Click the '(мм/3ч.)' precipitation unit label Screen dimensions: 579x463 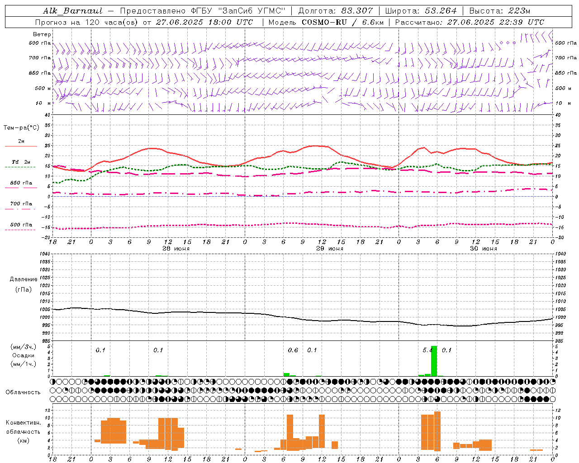pos(24,347)
